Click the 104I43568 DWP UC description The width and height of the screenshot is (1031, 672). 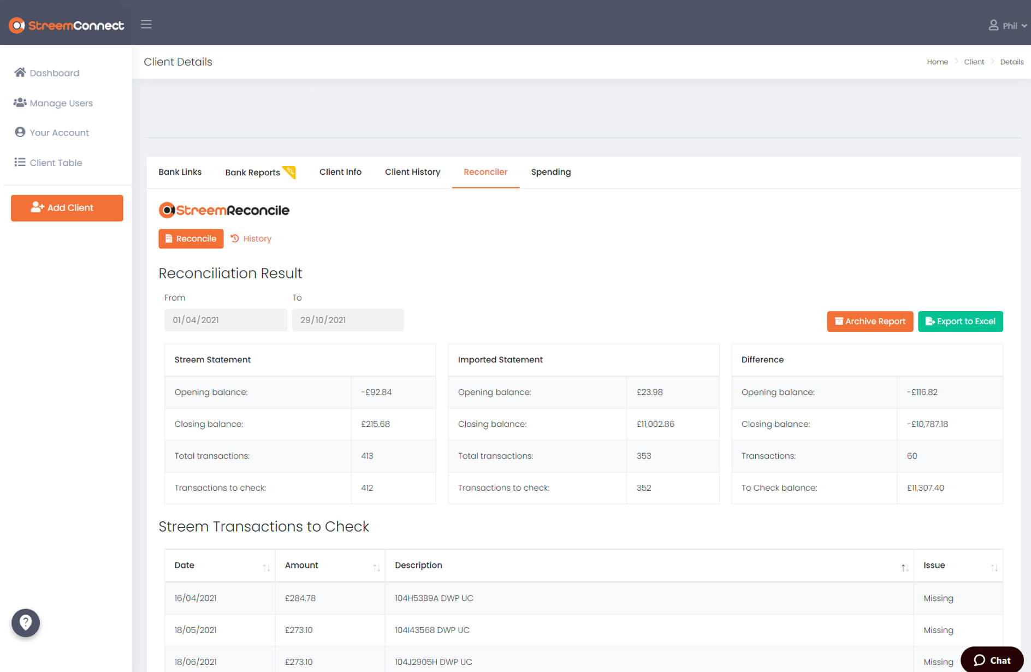(432, 629)
